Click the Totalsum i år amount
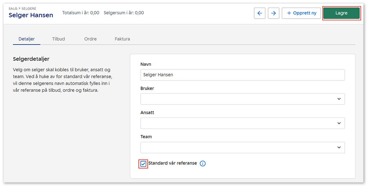The image size is (367, 186). click(95, 13)
